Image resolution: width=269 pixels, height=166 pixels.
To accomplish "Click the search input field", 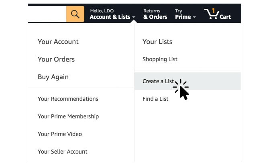I will [x=47, y=14].
